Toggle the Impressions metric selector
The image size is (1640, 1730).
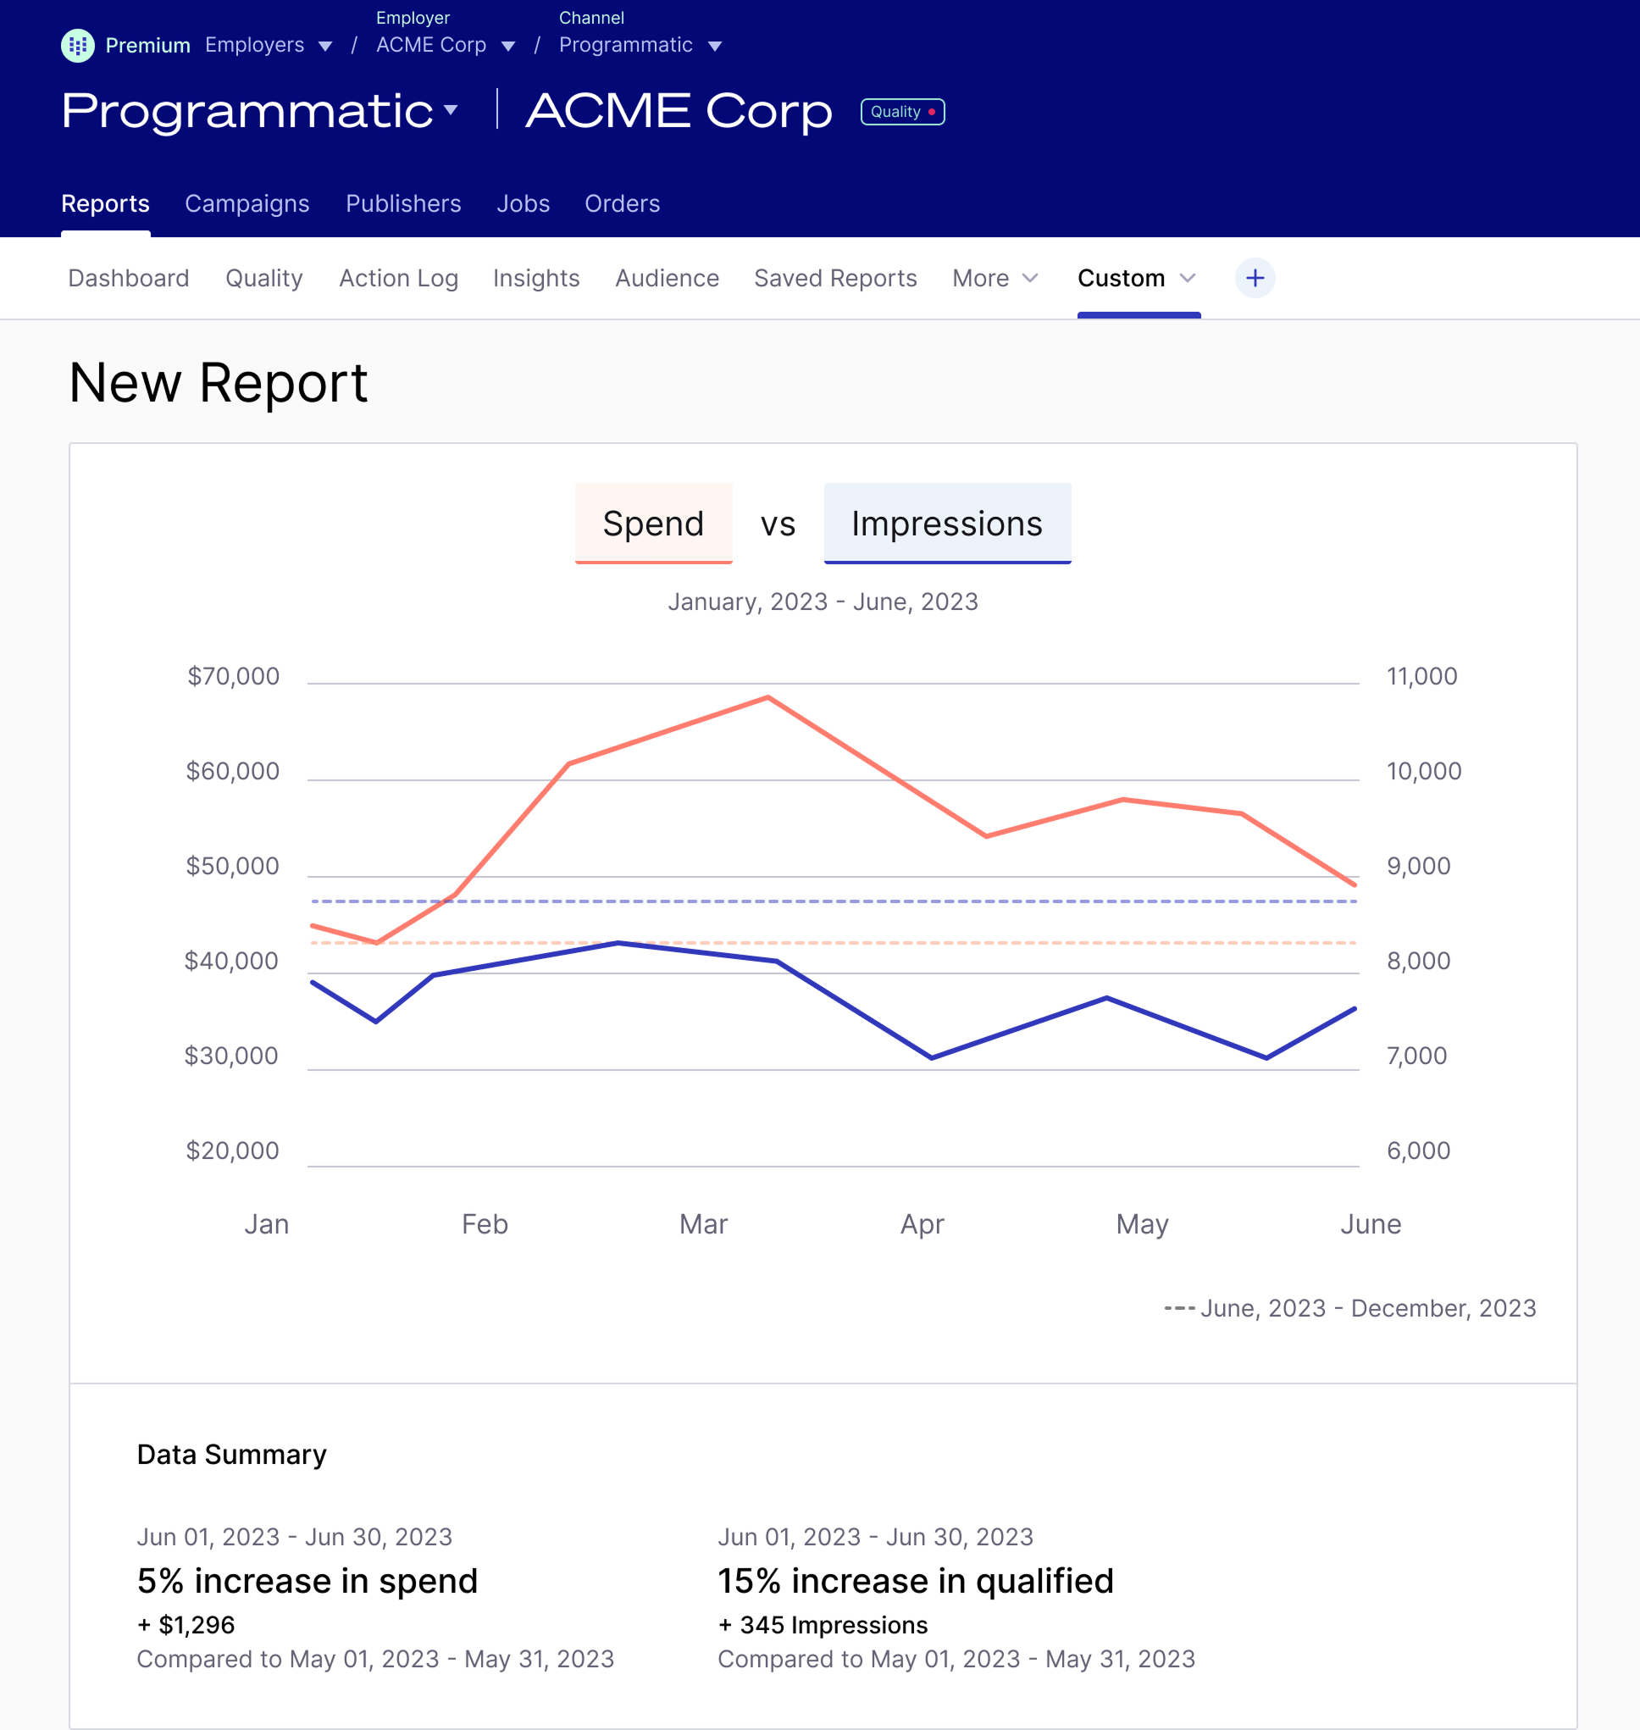tap(947, 523)
